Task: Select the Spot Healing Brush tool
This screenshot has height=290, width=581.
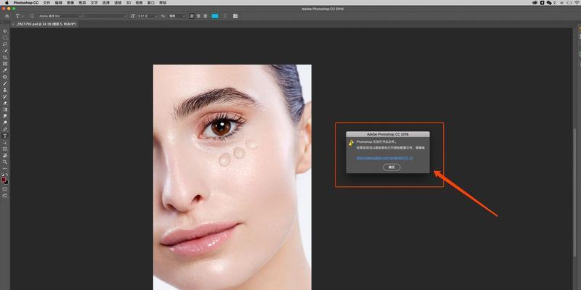Action: [x=5, y=77]
